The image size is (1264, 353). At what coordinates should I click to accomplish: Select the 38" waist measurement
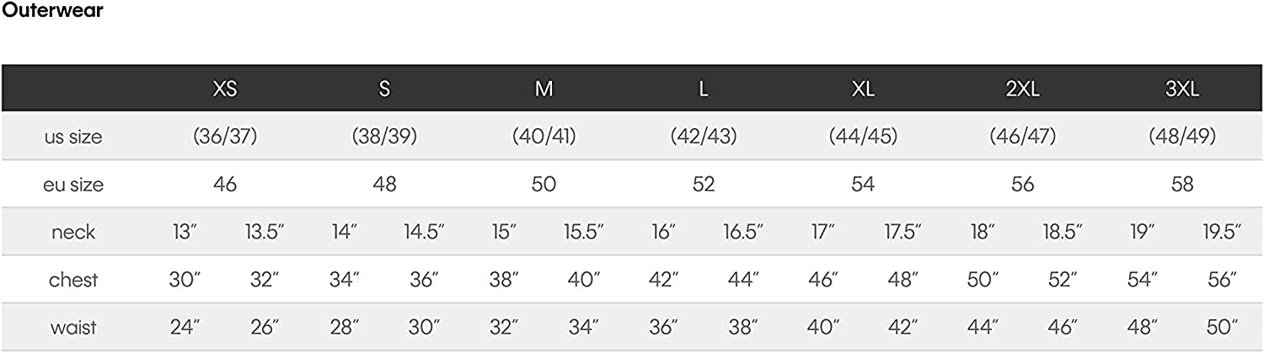[x=742, y=328]
